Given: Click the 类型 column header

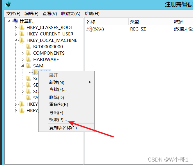Looking at the screenshot, I should pyautogui.click(x=150, y=21).
